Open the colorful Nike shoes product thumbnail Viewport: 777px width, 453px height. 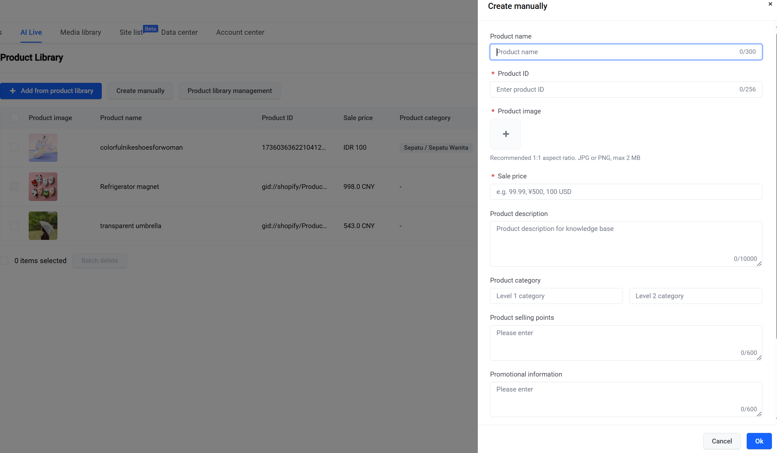coord(43,147)
